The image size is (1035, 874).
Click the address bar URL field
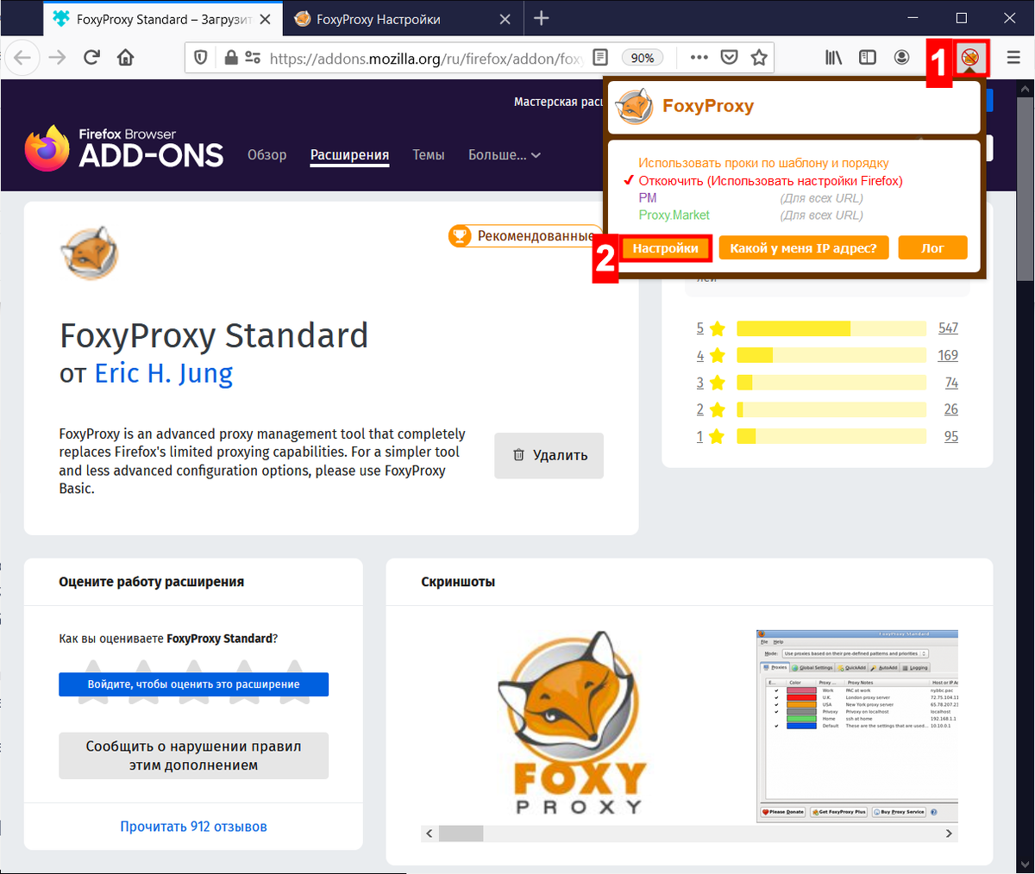[427, 58]
